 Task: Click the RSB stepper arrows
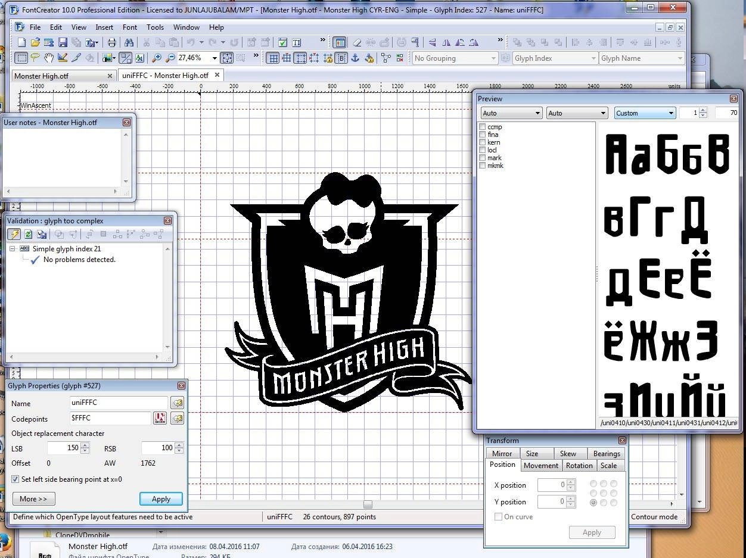pyautogui.click(x=179, y=448)
